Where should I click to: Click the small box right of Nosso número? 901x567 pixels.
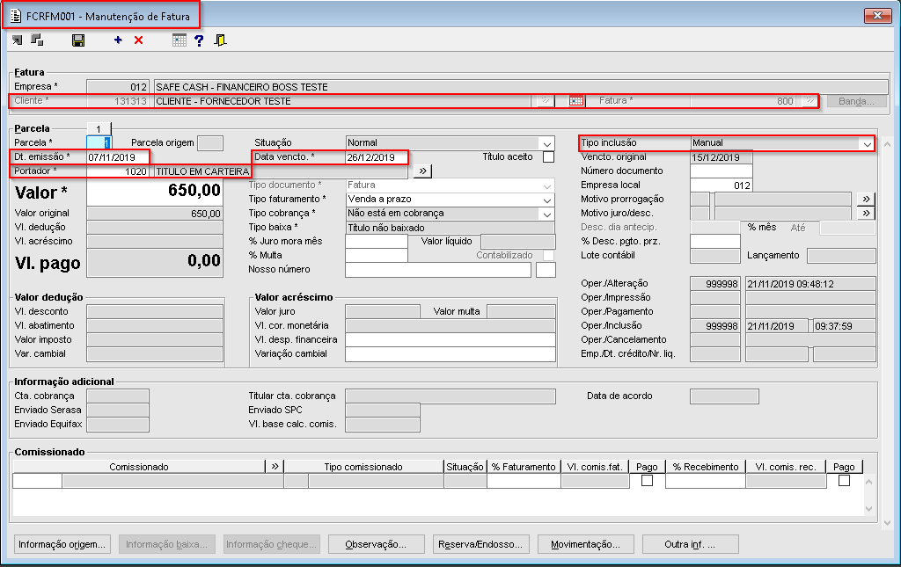click(546, 270)
